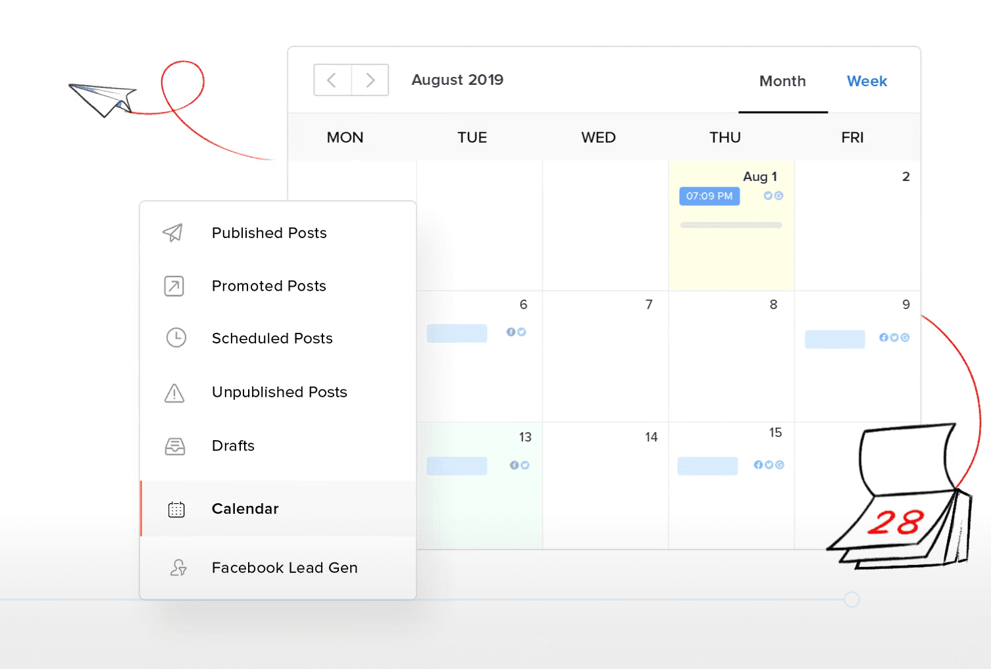The image size is (991, 669).
Task: Select the Month view tab
Action: [782, 82]
